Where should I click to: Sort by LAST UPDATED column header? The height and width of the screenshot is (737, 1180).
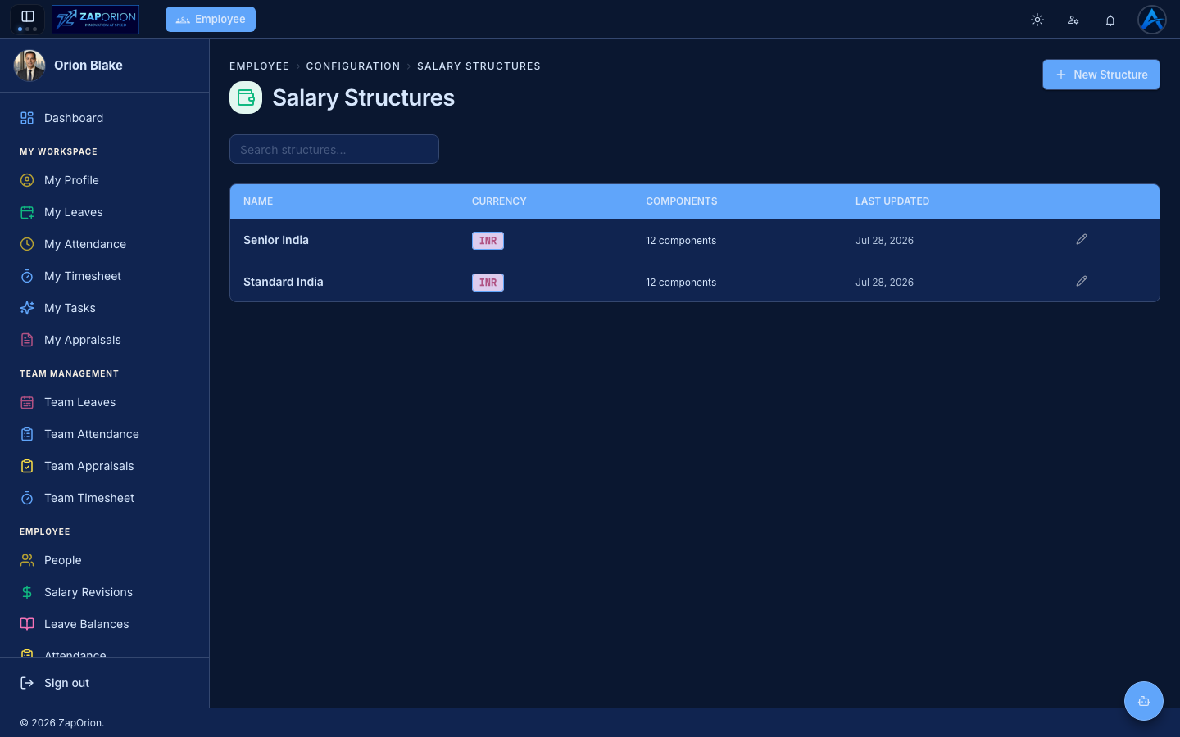point(892,201)
